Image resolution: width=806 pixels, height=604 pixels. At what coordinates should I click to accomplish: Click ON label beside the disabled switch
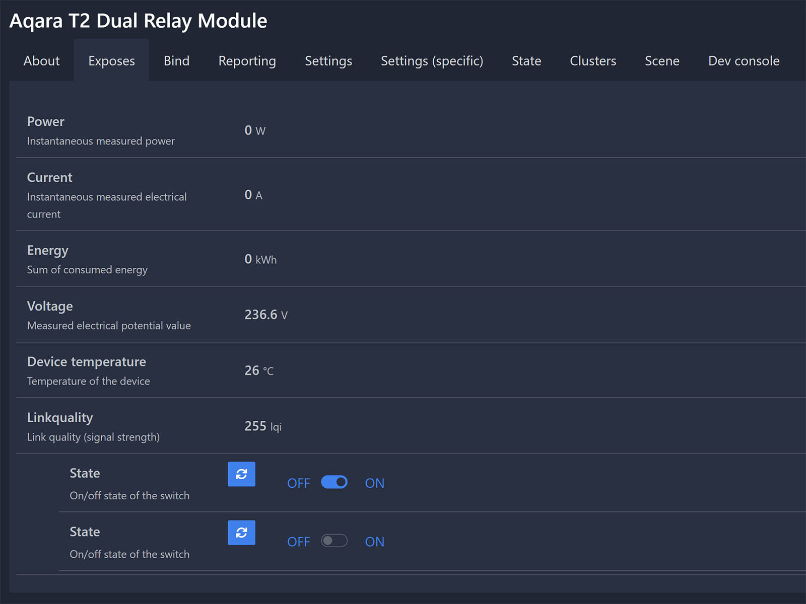click(x=374, y=542)
